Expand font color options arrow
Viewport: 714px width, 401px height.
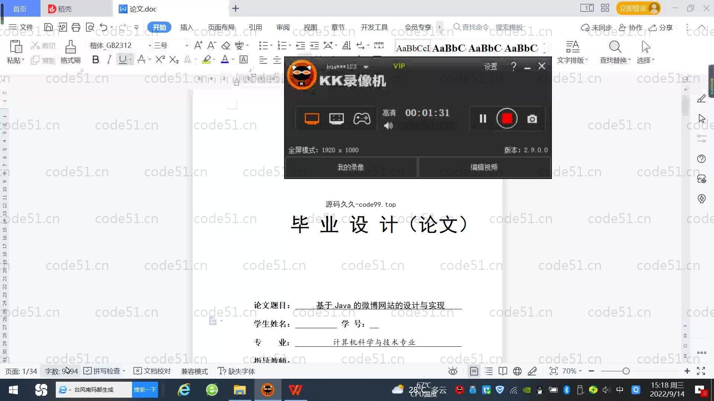(x=233, y=59)
